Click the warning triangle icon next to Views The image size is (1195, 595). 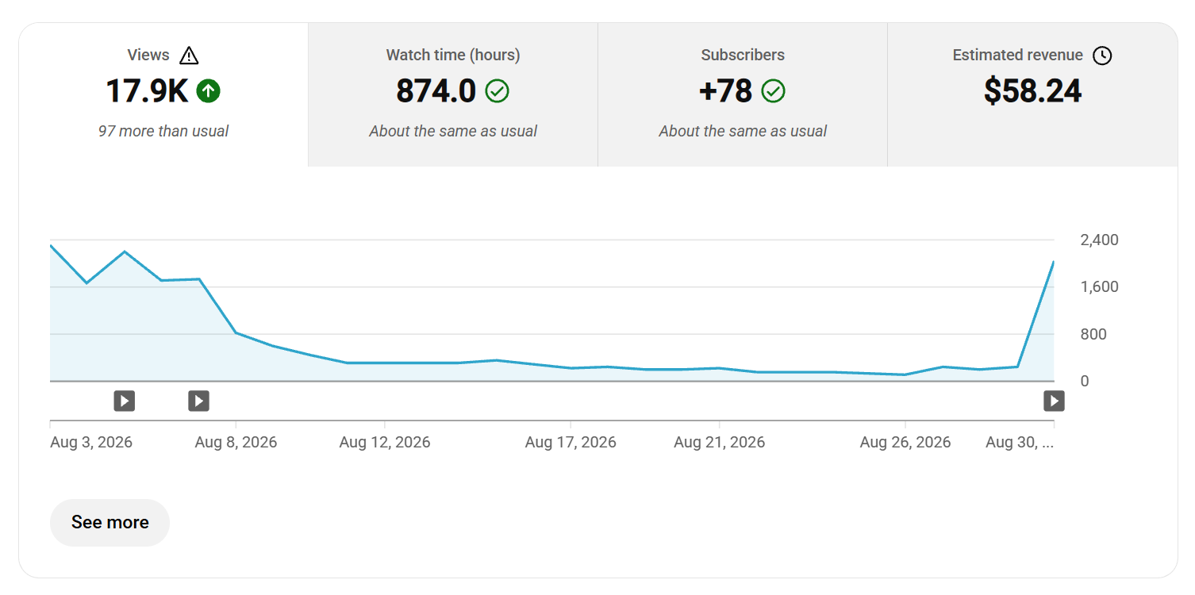click(189, 56)
